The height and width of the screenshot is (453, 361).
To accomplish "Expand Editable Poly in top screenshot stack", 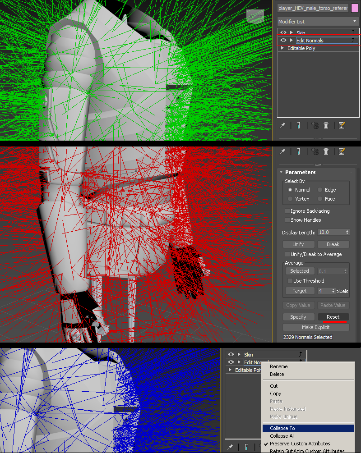I will coord(282,48).
